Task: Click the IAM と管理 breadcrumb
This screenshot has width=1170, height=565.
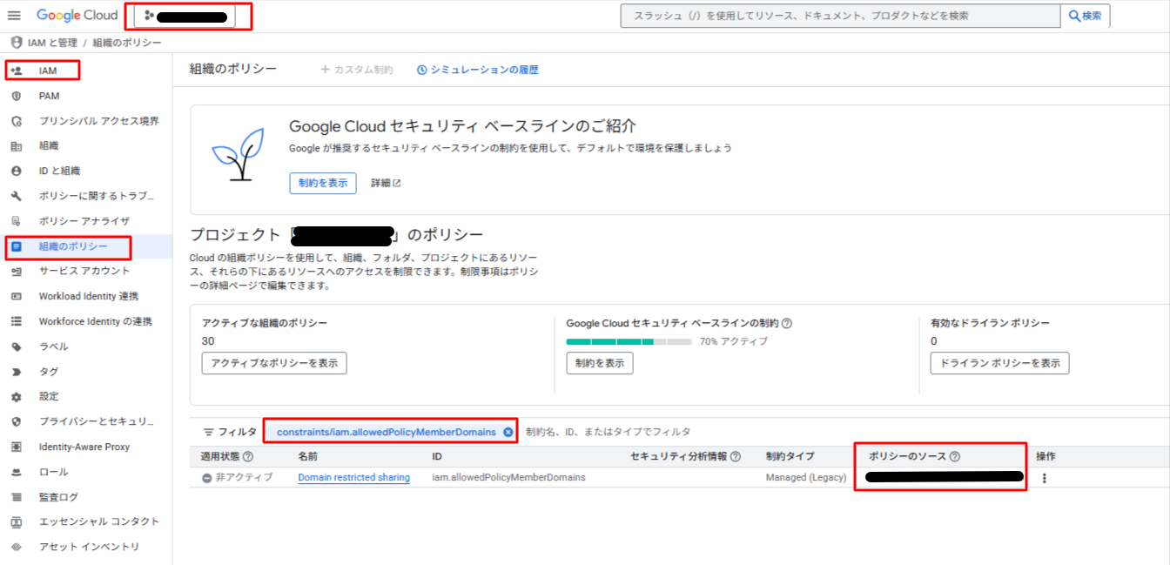Action: coord(52,43)
